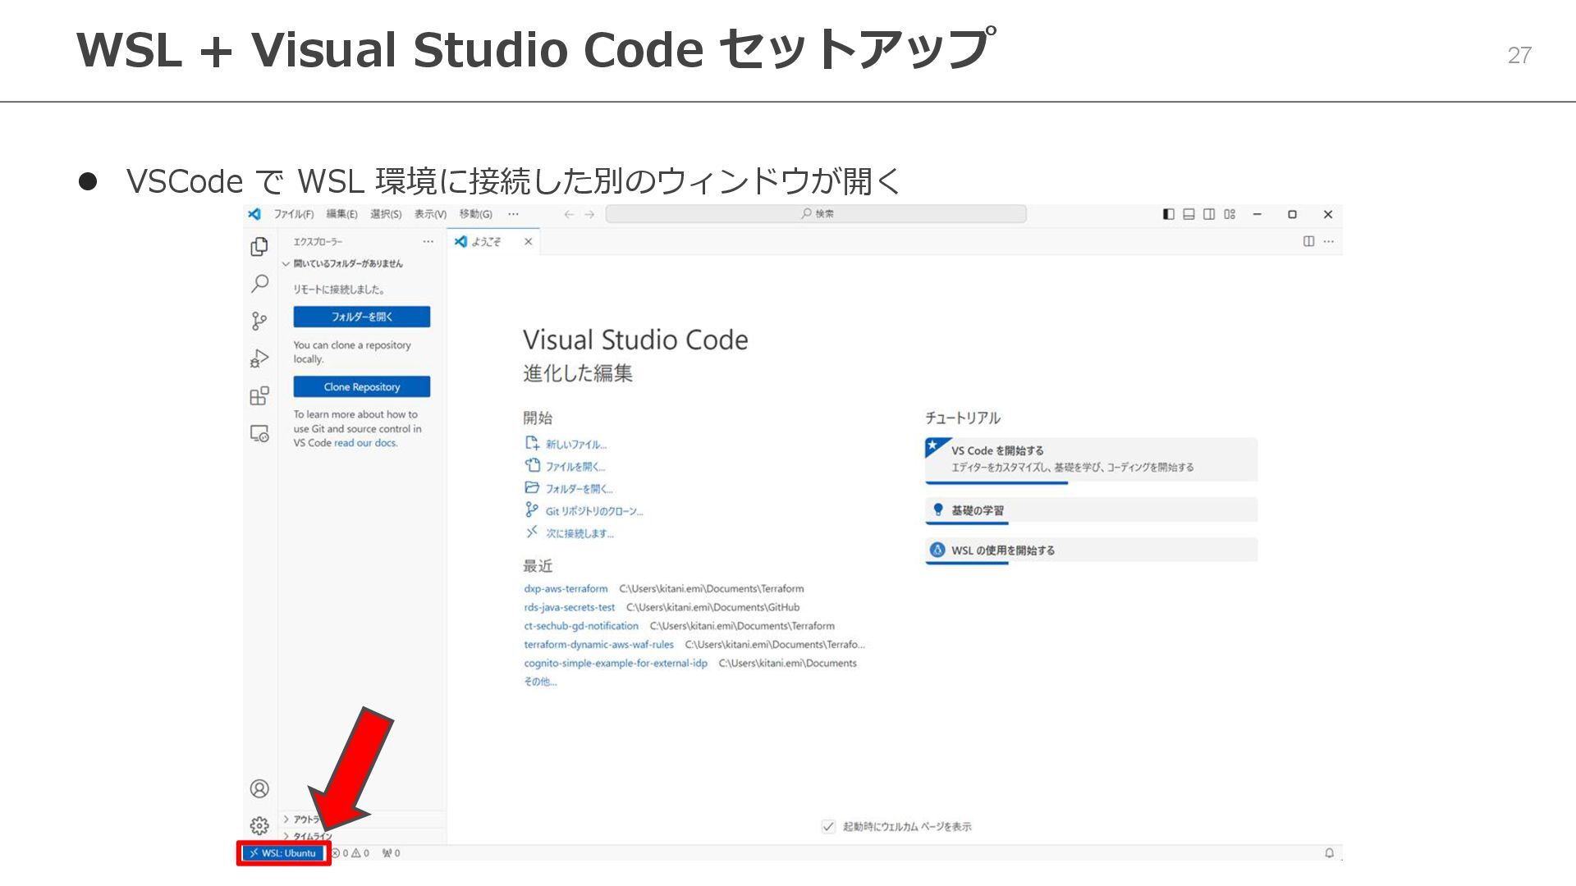1576x886 pixels.
Task: Go back with the left arrow
Action: pos(569,214)
